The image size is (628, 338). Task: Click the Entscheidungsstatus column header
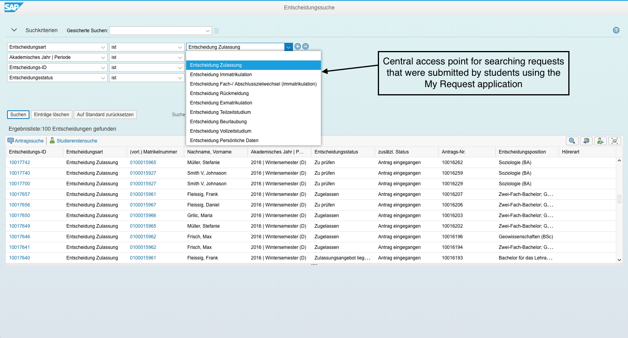tap(343, 152)
